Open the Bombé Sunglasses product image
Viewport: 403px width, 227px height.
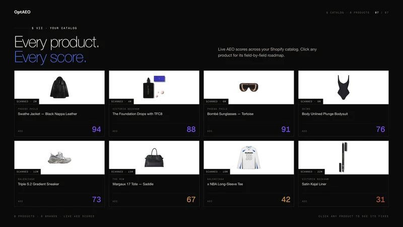(x=249, y=87)
